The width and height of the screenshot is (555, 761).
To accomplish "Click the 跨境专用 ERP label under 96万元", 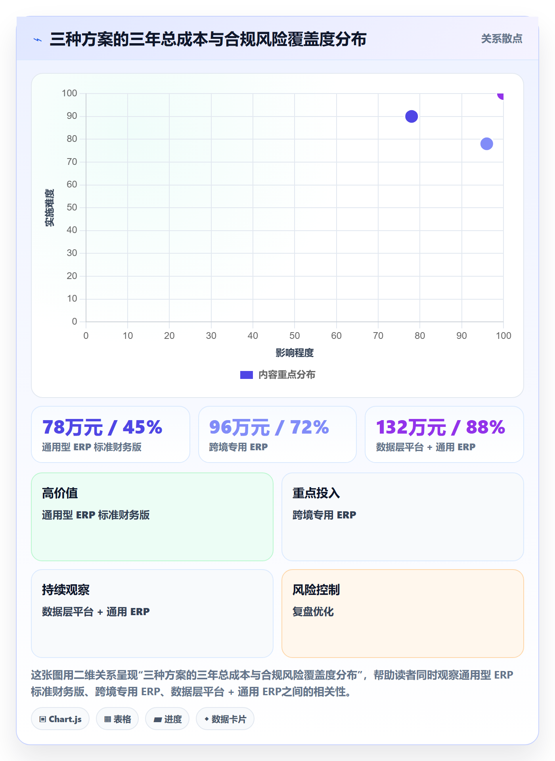I will click(239, 447).
